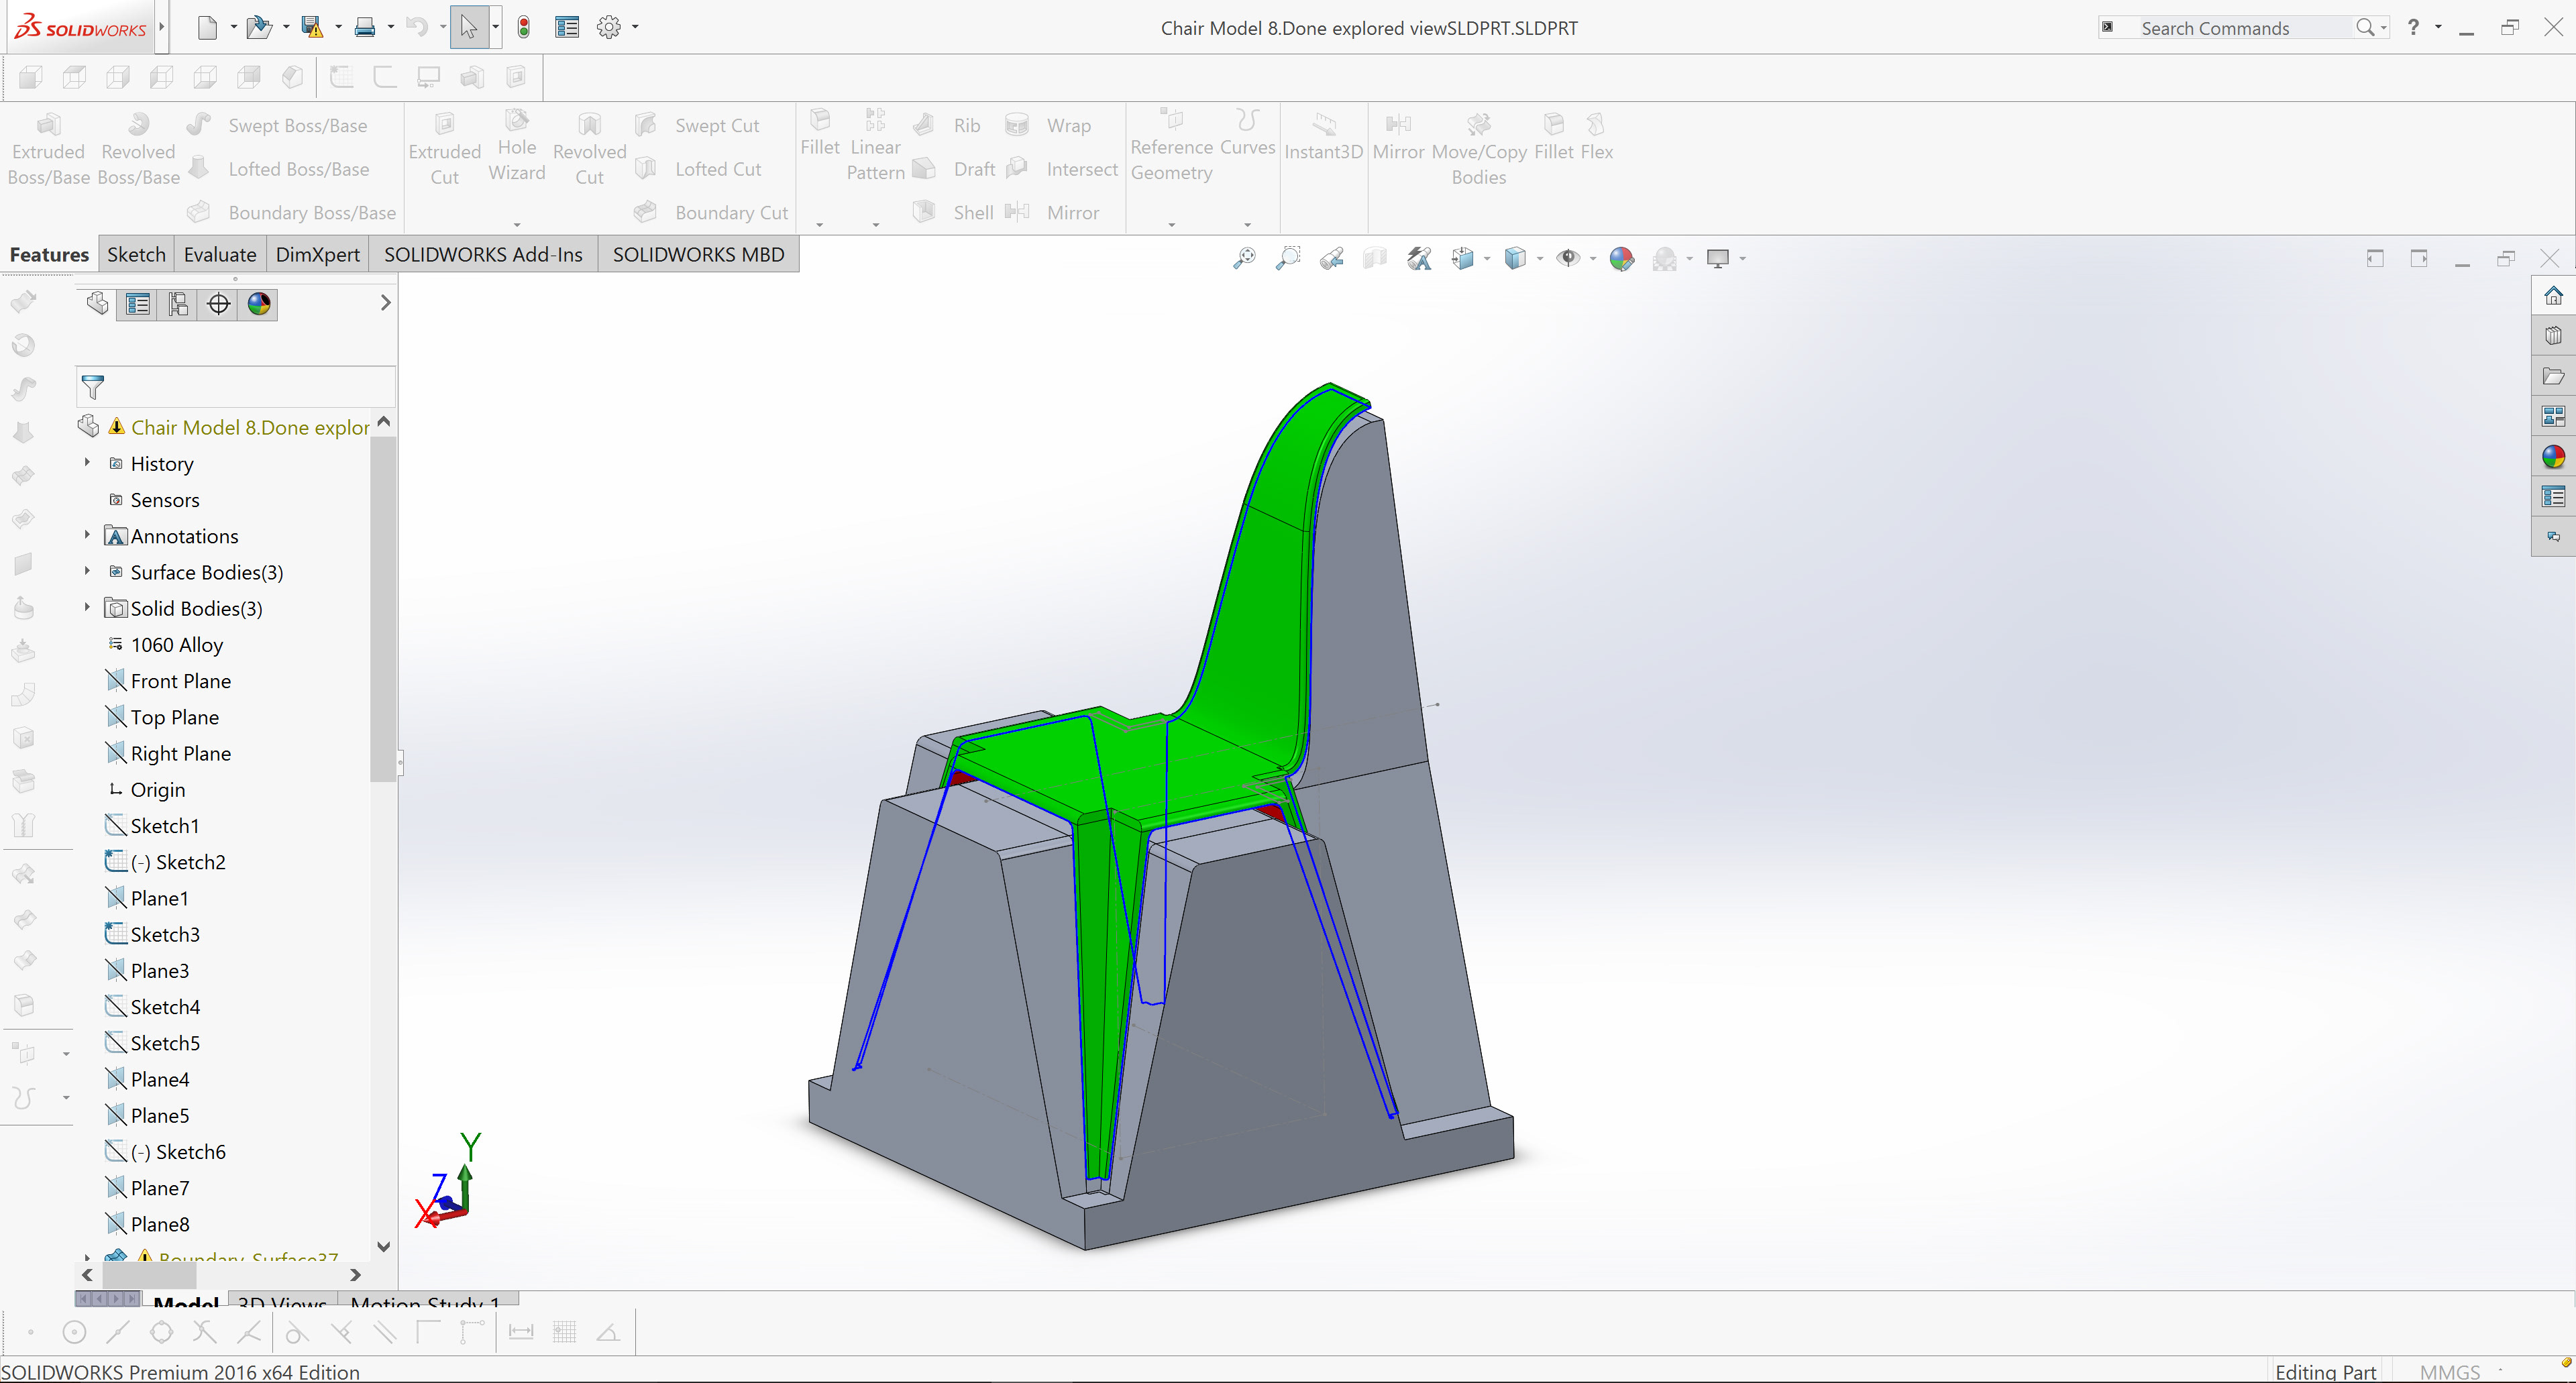Open File Explorer folder icon in task pane
Viewport: 2576px width, 1383px height.
coord(2553,376)
